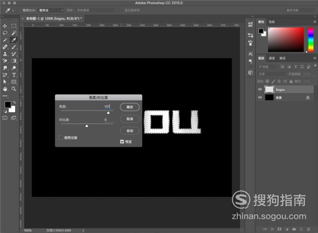The height and width of the screenshot is (233, 318).
Task: Open the sample layers dropdown
Action: click(x=96, y=10)
